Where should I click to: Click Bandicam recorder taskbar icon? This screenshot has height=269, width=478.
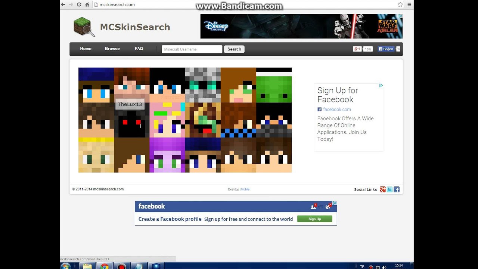[x=122, y=266]
